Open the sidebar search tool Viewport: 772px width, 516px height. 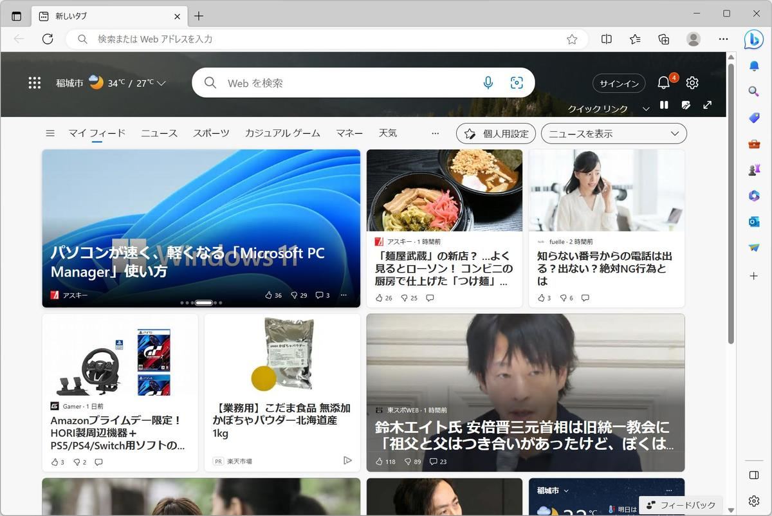(x=754, y=92)
